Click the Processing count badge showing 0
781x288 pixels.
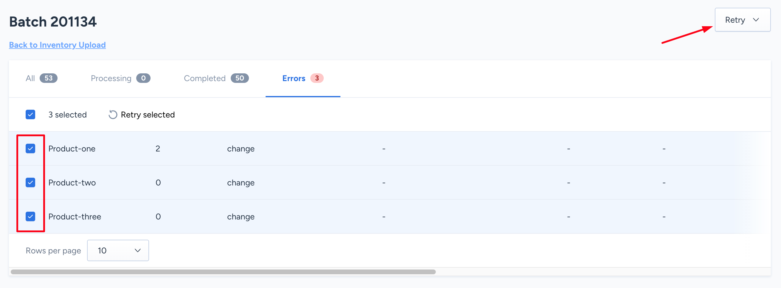pos(143,78)
